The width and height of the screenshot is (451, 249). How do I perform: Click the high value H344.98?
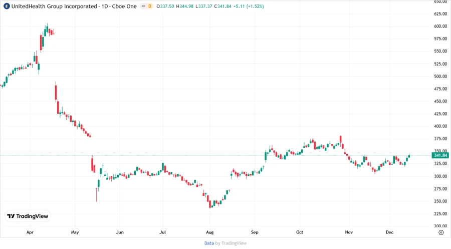(184, 6)
